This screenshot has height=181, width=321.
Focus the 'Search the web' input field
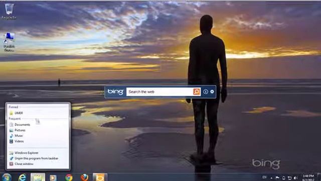coord(159,92)
